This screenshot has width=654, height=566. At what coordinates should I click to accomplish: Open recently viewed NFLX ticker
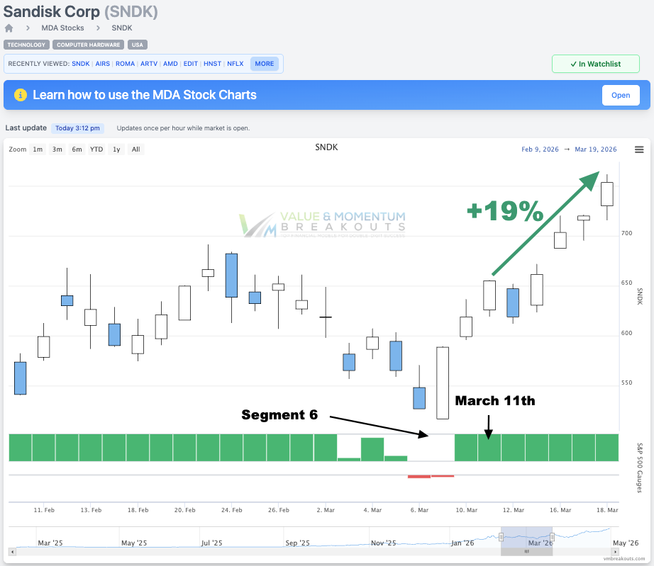point(235,64)
